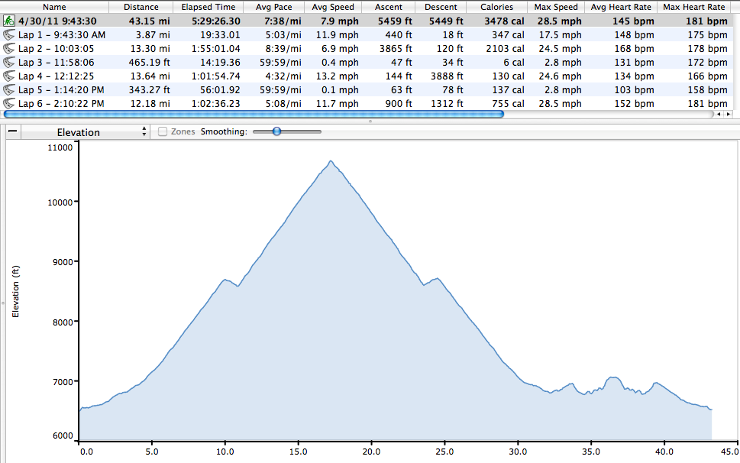Click the Lap 5 track icon
The width and height of the screenshot is (740, 463).
tap(9, 89)
